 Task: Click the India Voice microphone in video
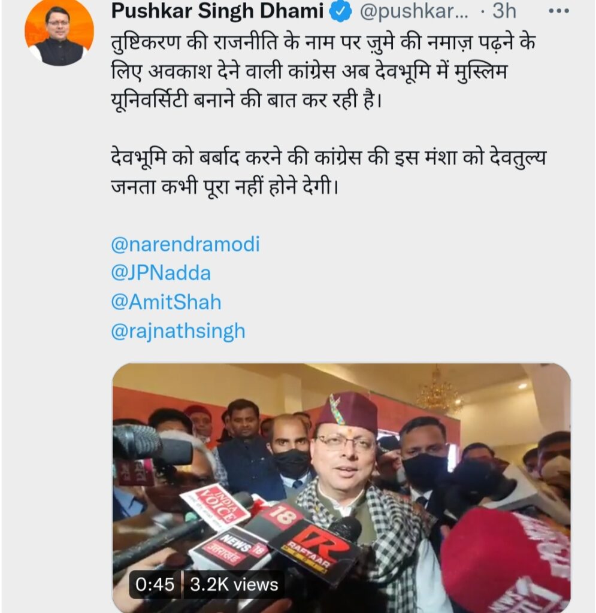pos(216,506)
